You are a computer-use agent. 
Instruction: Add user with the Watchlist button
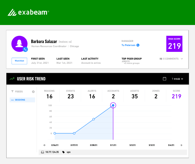coord(19,61)
